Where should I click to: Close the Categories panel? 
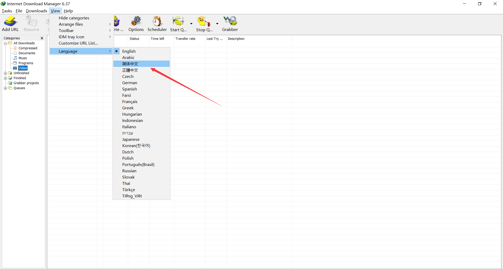pos(42,38)
